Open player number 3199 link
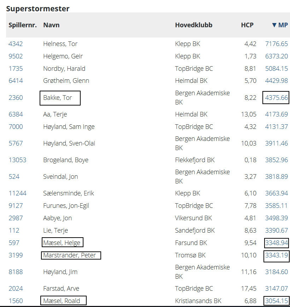This screenshot has width=290, height=307. click(x=16, y=255)
